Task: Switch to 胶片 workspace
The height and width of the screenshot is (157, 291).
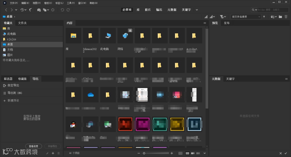Action: click(148, 10)
